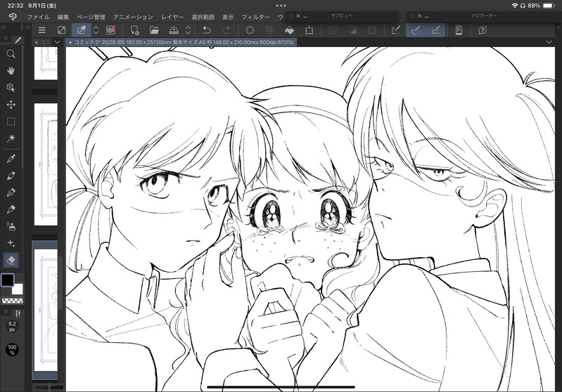This screenshot has height=392, width=562.
Task: Open Clip Studio support question bubble
Action: (483, 30)
